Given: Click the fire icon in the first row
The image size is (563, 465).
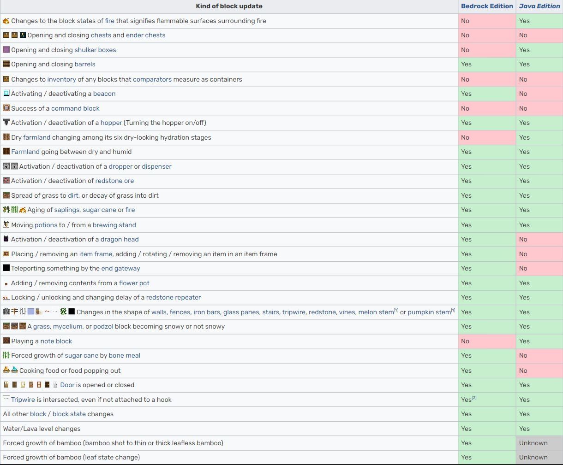Looking at the screenshot, I should (6, 21).
